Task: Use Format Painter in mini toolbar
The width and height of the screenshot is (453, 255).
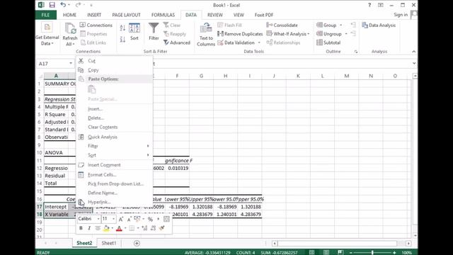Action: tap(162, 228)
